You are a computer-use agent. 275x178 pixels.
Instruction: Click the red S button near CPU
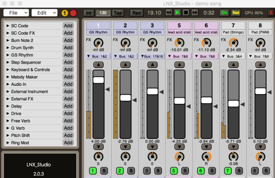click(271, 13)
